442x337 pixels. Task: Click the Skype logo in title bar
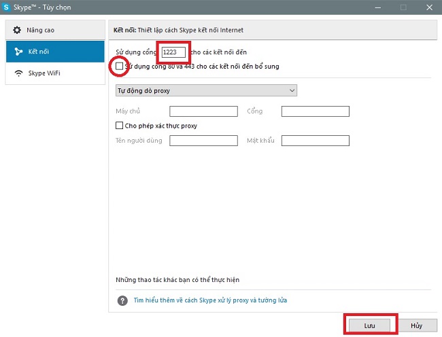point(6,7)
